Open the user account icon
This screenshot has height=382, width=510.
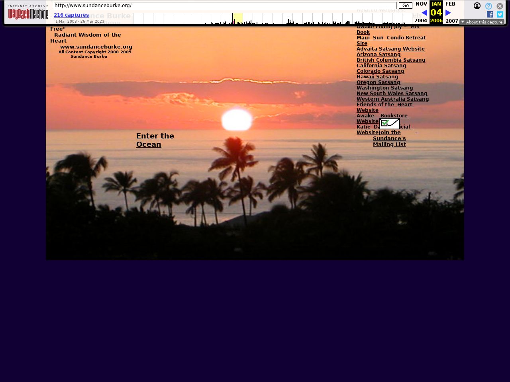pyautogui.click(x=477, y=6)
